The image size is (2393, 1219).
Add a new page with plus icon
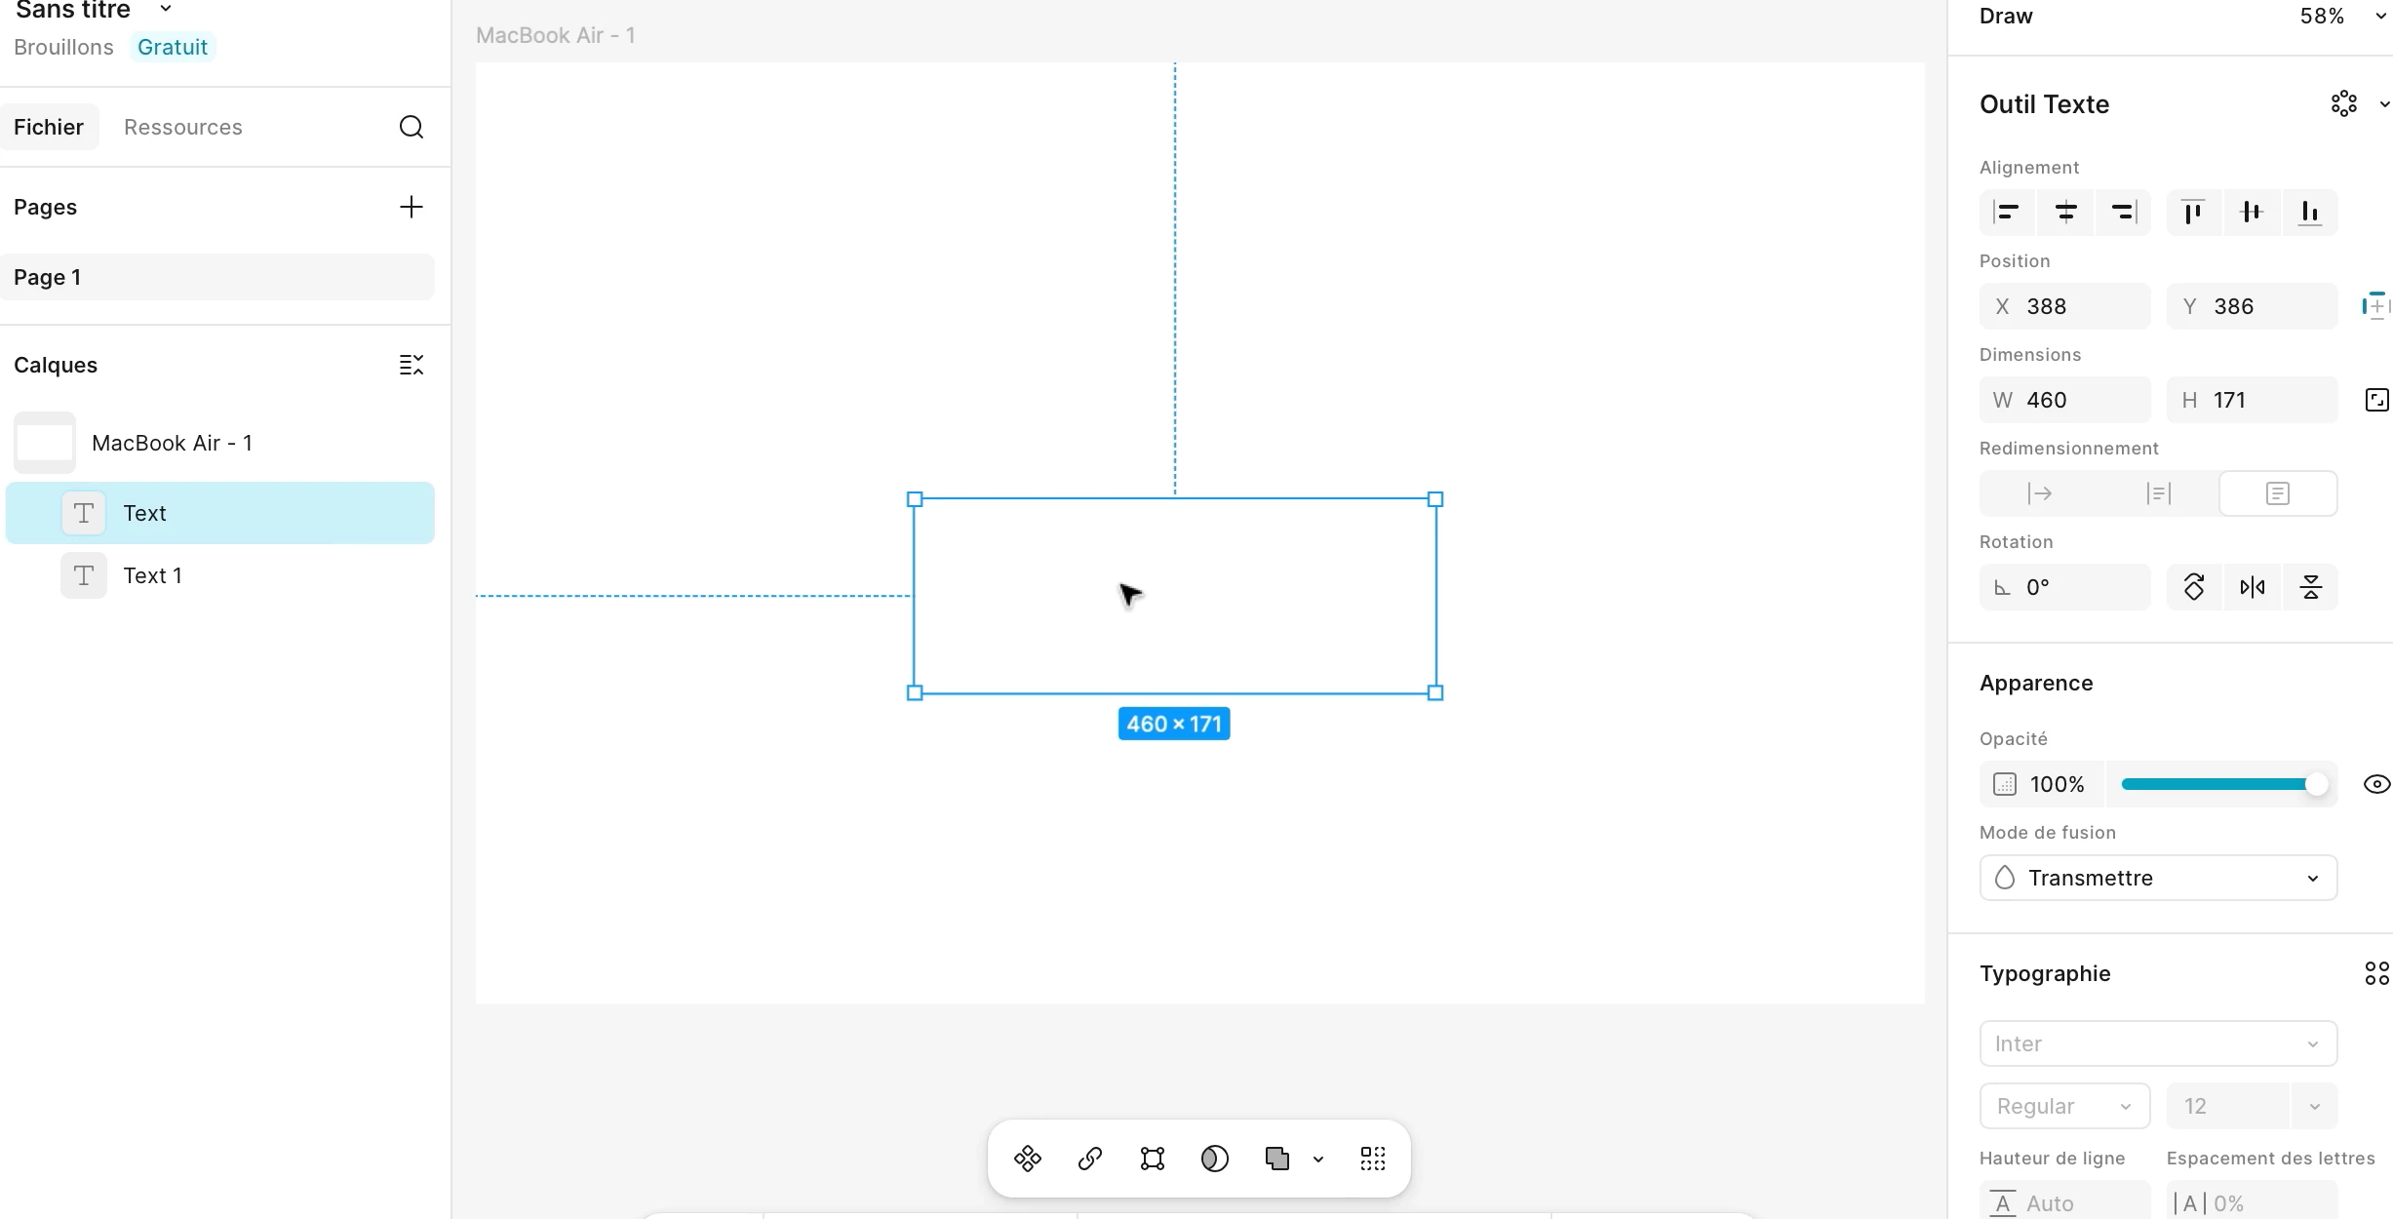[411, 207]
